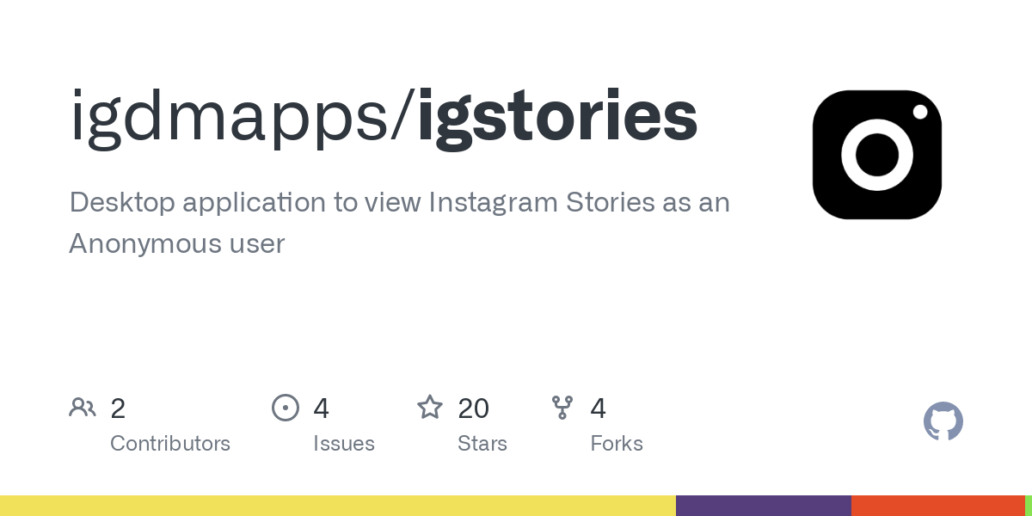The height and width of the screenshot is (516, 1032).
Task: Click the yellow language bar segment
Action: pyautogui.click(x=338, y=506)
